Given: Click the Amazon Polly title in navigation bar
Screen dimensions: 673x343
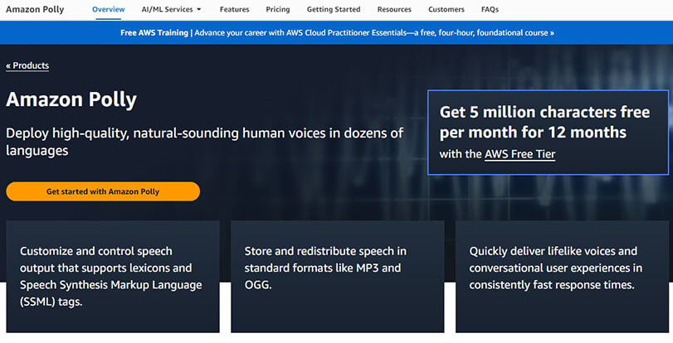Looking at the screenshot, I should pyautogui.click(x=35, y=9).
